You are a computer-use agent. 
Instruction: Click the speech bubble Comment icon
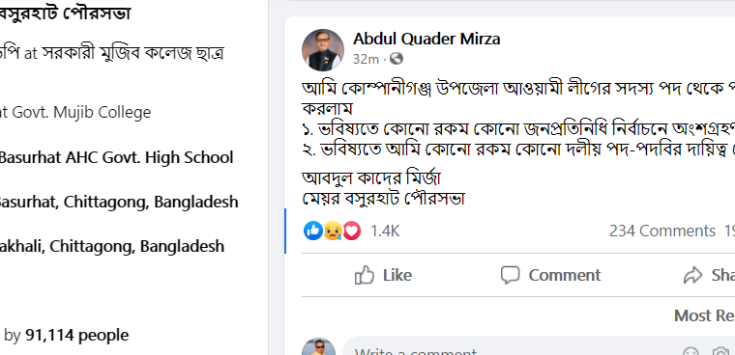click(510, 275)
